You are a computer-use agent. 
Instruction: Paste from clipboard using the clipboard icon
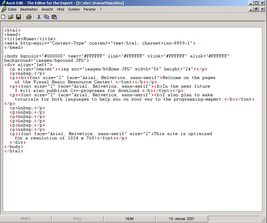point(54,17)
